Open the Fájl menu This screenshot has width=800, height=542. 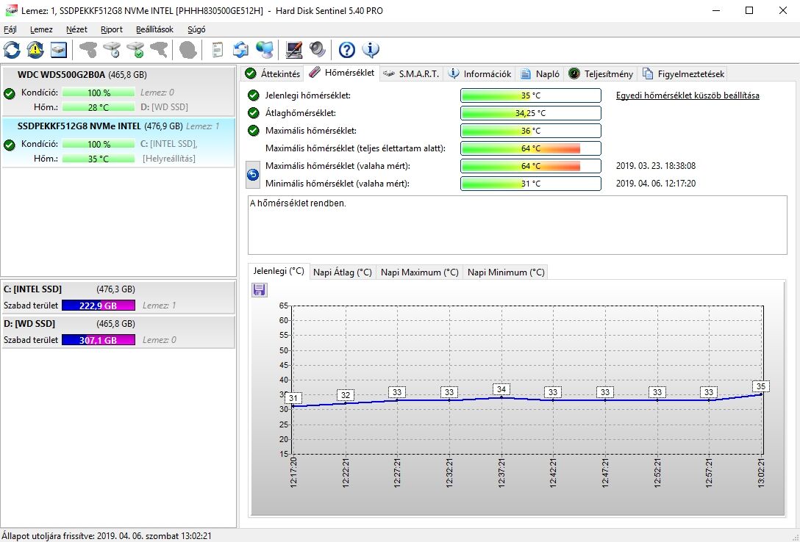pyautogui.click(x=10, y=29)
